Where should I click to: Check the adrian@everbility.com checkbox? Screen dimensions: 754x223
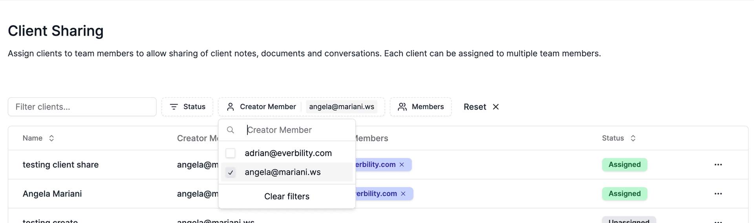pyautogui.click(x=231, y=153)
